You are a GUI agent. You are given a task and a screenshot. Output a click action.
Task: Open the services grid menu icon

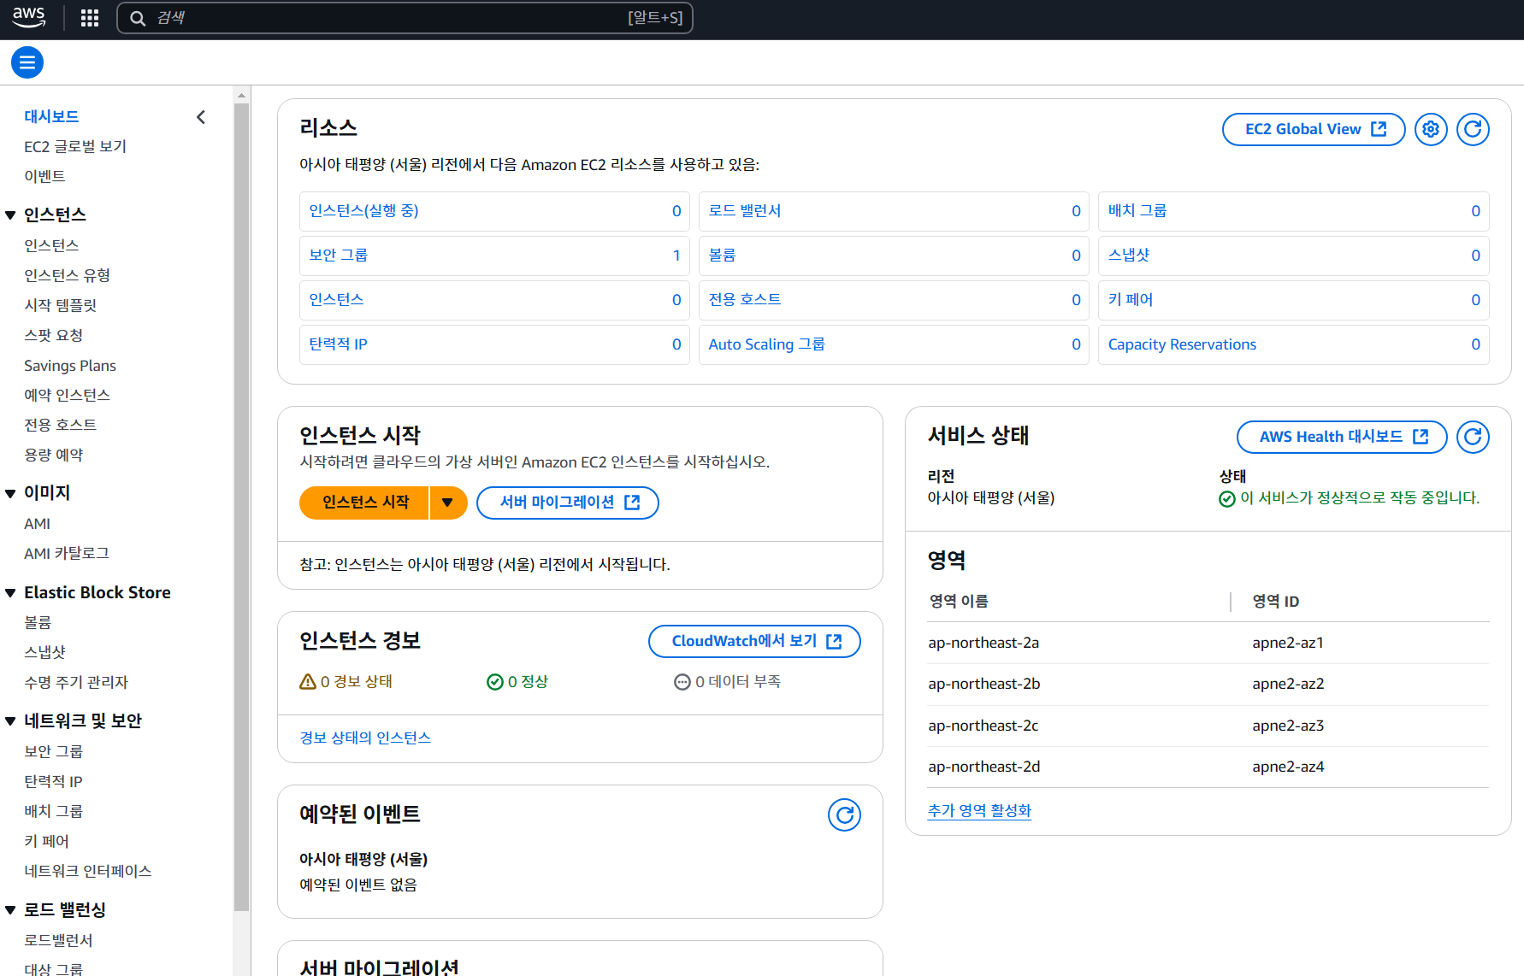[90, 18]
